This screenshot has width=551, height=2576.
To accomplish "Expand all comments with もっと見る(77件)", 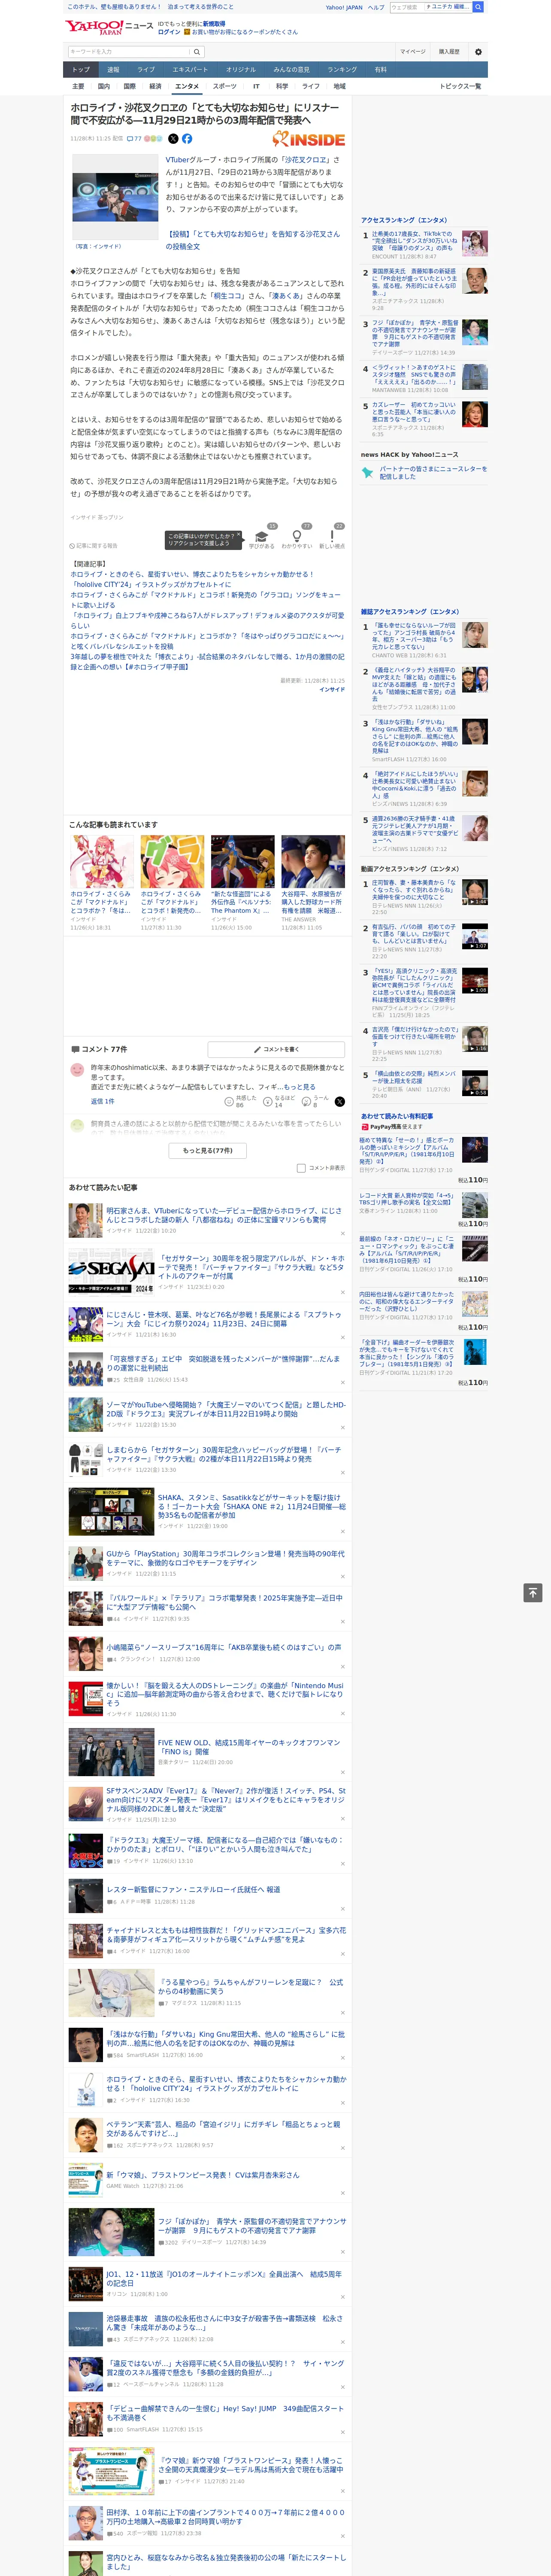I will point(208,1150).
